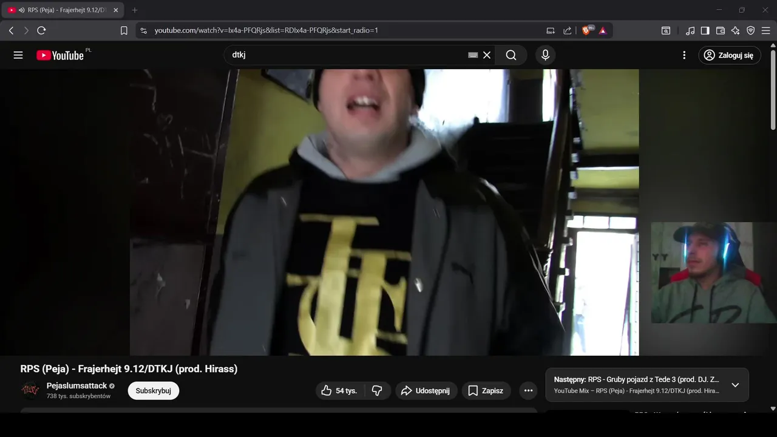Like the video showing 54 tys.
Viewport: 777px width, 437px height.
click(340, 391)
